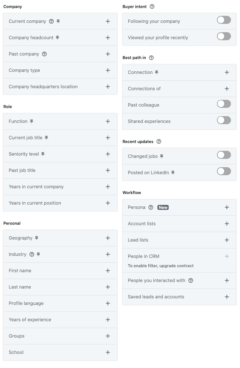The width and height of the screenshot is (240, 368).
Task: Click the upgrade contract notice text
Action: tap(161, 266)
